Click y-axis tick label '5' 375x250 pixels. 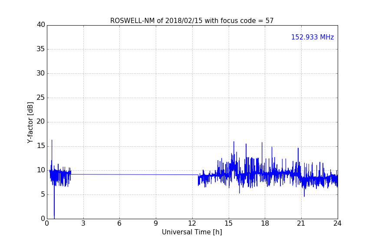(43, 194)
